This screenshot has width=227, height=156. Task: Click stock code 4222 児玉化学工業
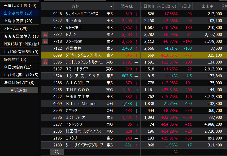58,97
